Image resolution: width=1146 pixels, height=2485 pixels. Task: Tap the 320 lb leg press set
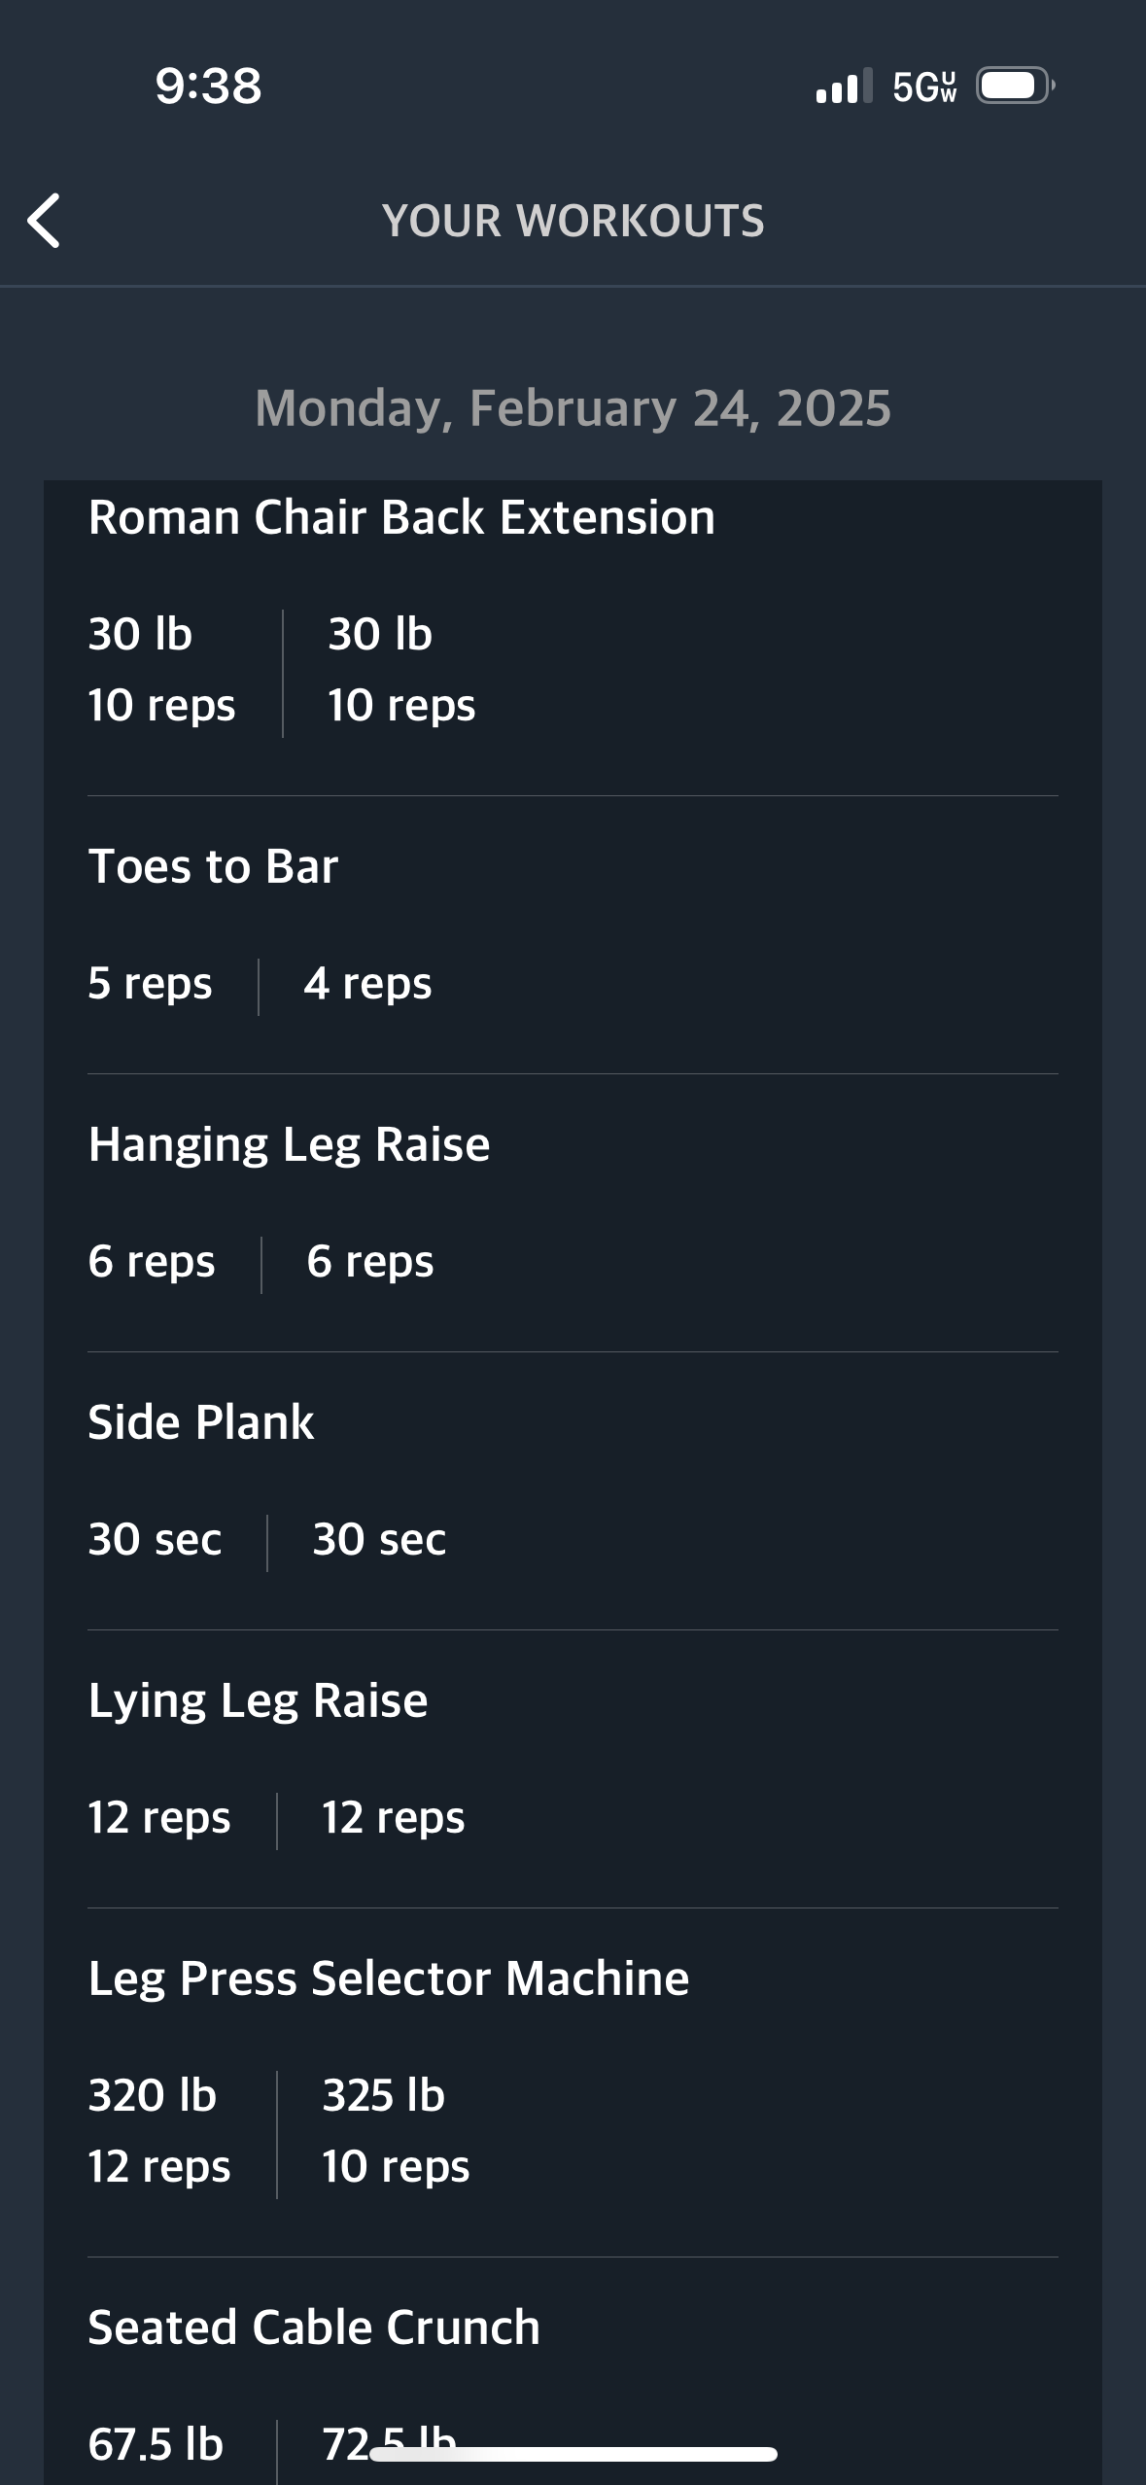(159, 2130)
